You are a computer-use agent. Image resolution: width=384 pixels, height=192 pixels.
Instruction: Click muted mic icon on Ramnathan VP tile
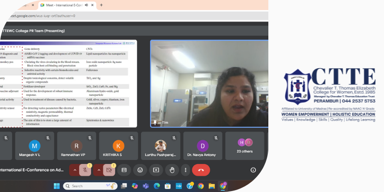click(x=90, y=138)
